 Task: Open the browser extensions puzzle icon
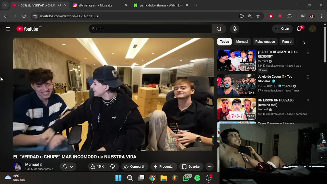pyautogui.click(x=289, y=16)
